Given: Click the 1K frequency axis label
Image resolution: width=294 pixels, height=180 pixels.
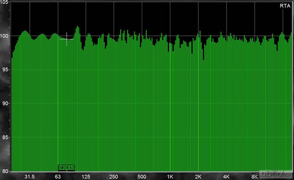Looking at the screenshot, I should [170, 176].
